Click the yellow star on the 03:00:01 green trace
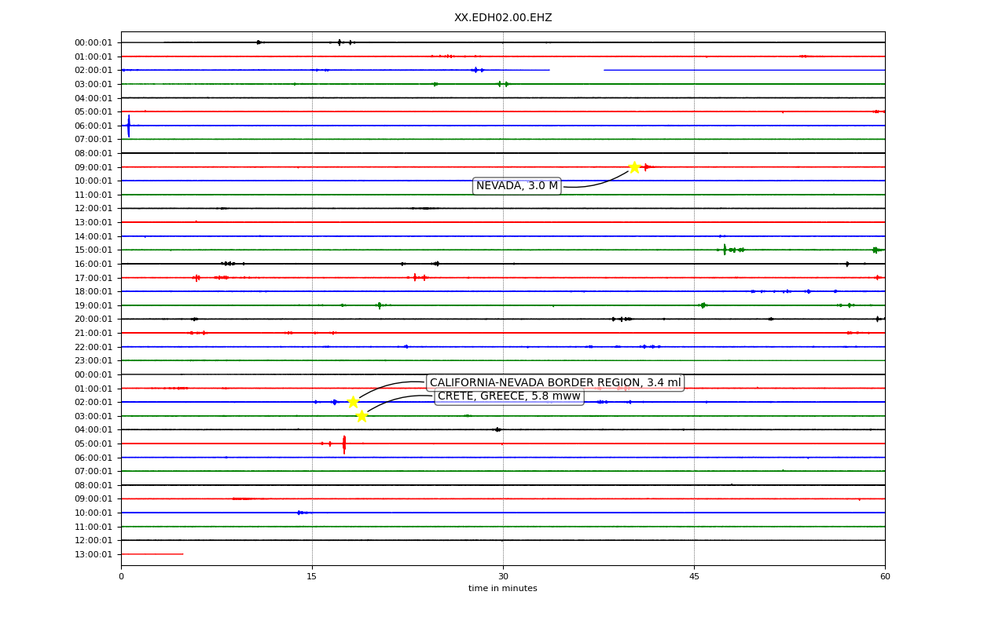The image size is (1006, 628). [362, 416]
